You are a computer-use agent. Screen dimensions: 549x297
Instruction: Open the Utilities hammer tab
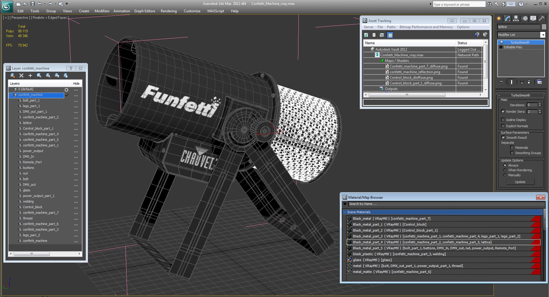542,19
